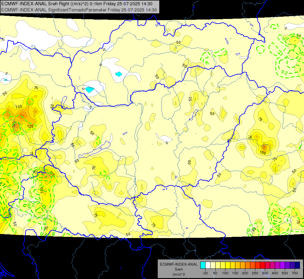Viewport: 304px width, 279px height.
Task: Click the Sreh Right 0-1km title line
Action: (x=77, y=4)
